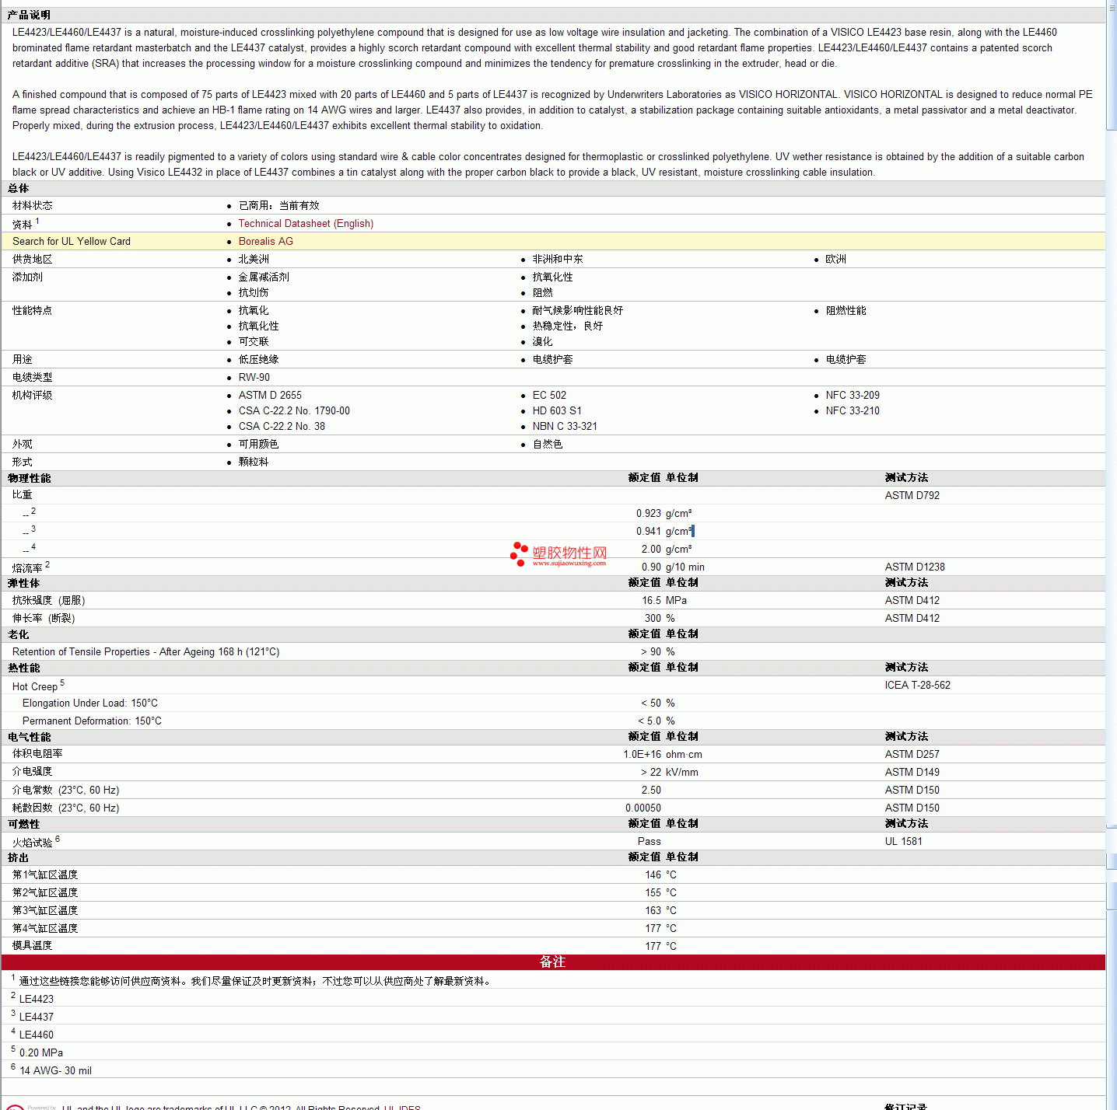Click the 'NFC 33-210' rating entry
The height and width of the screenshot is (1110, 1117).
tap(853, 410)
